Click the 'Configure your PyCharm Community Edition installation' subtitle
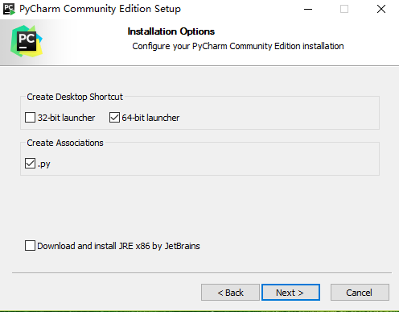 pos(238,46)
